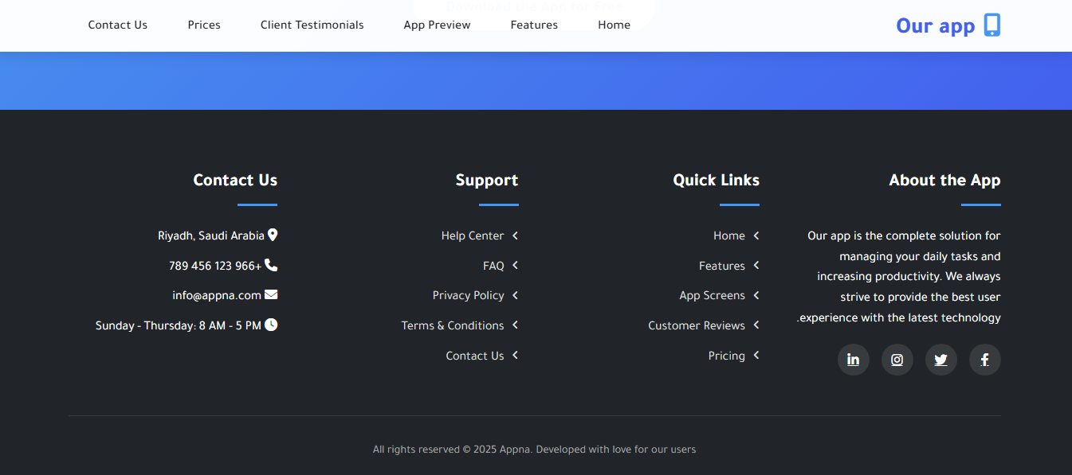Screen dimensions: 1072x475
Task: Click the chevron next to Help Center
Action: [x=516, y=236]
